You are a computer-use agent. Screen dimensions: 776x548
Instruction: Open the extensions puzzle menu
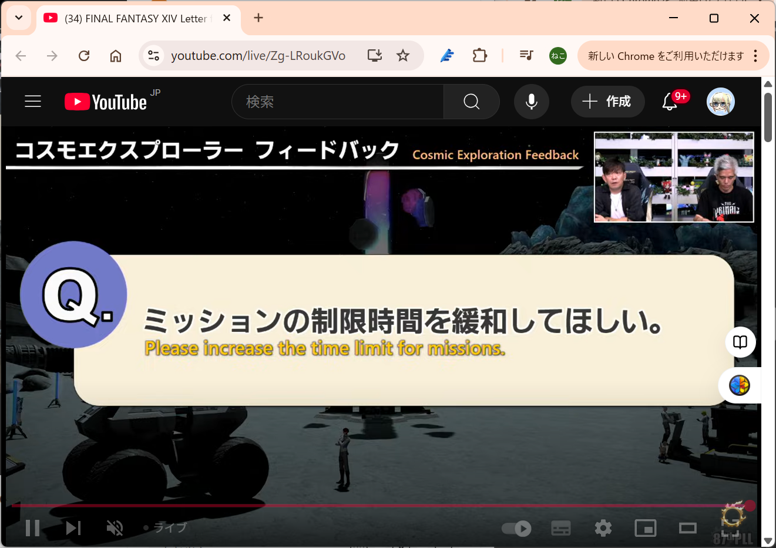[480, 56]
